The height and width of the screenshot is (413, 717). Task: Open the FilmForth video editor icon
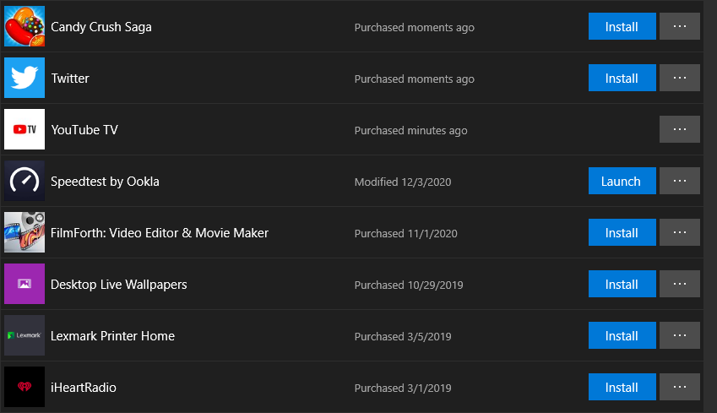tap(24, 232)
